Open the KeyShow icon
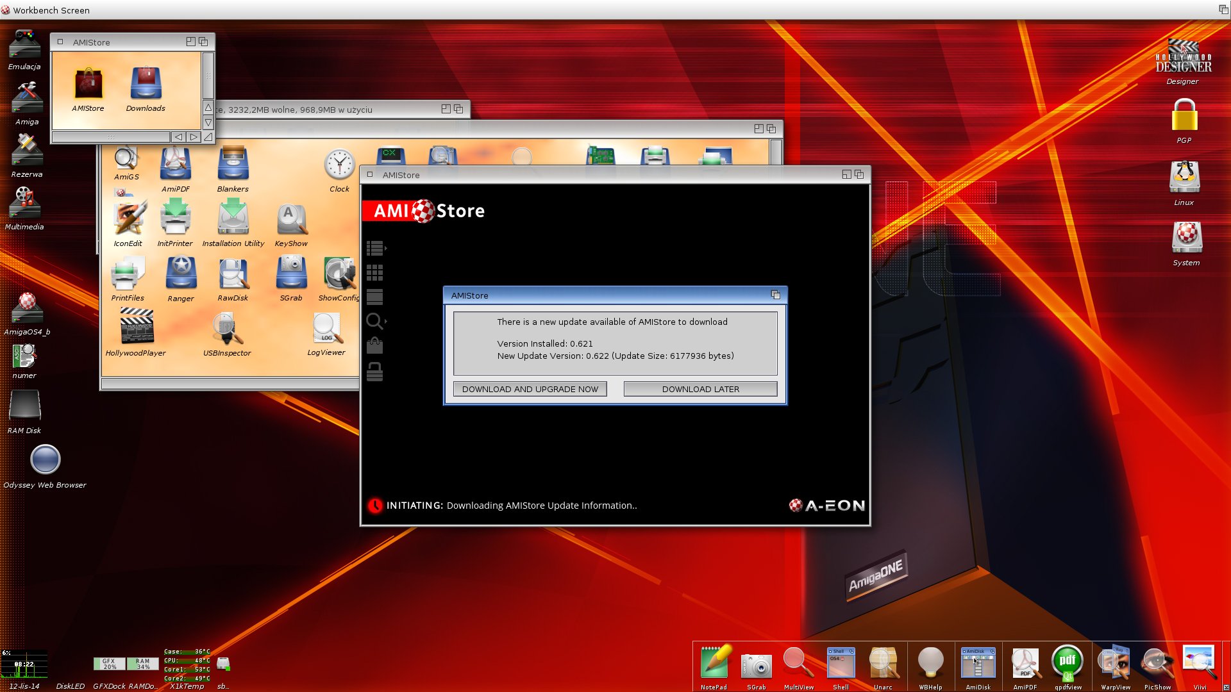1231x692 pixels. (291, 226)
